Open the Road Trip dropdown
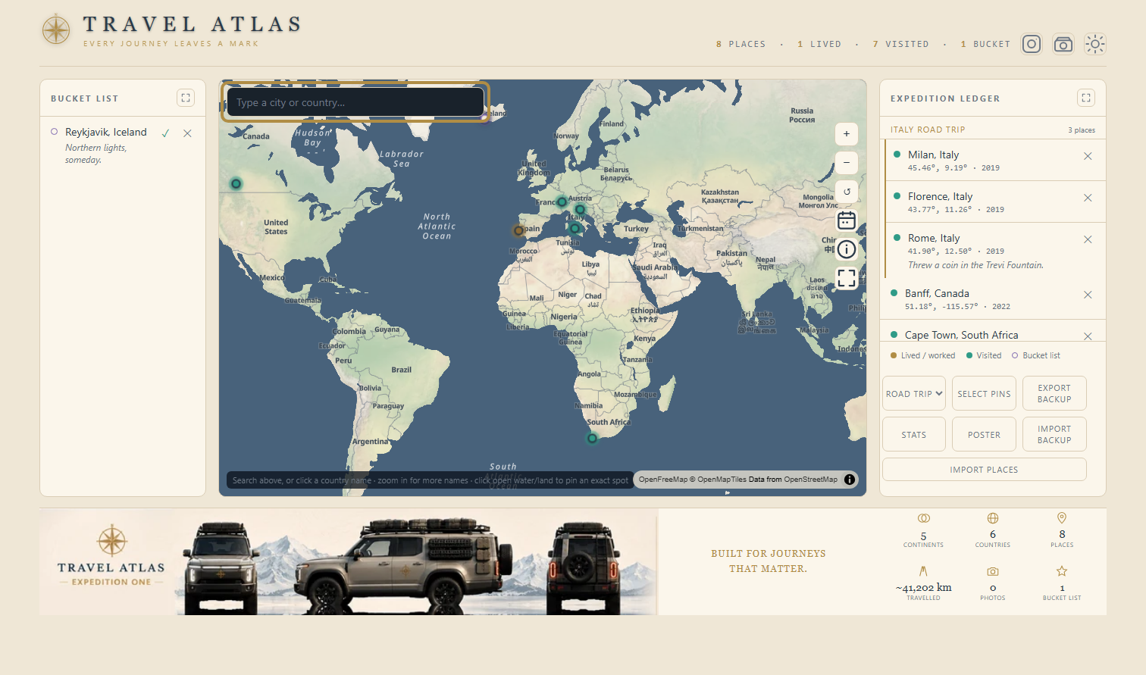 [x=914, y=393]
